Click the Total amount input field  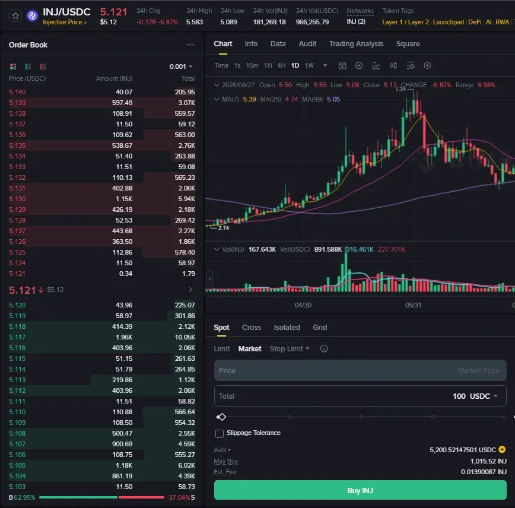360,396
